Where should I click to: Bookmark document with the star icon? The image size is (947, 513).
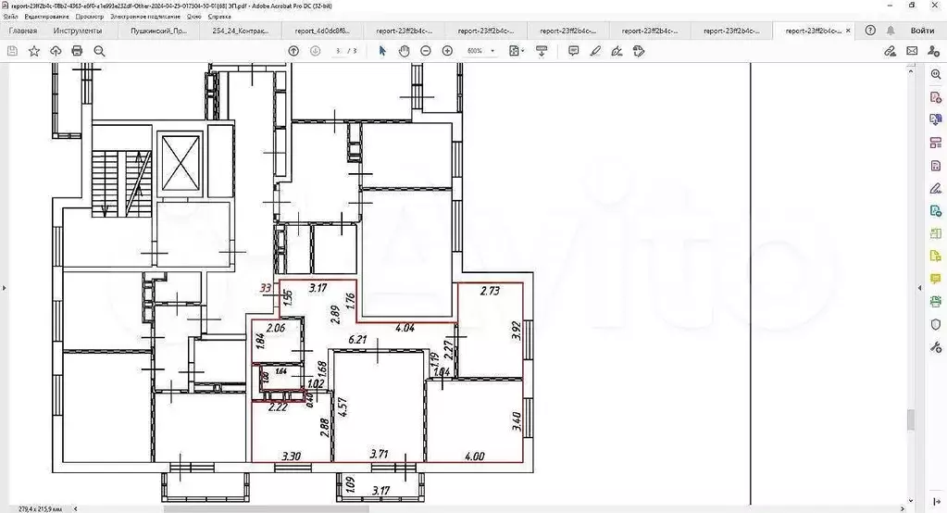pos(34,51)
